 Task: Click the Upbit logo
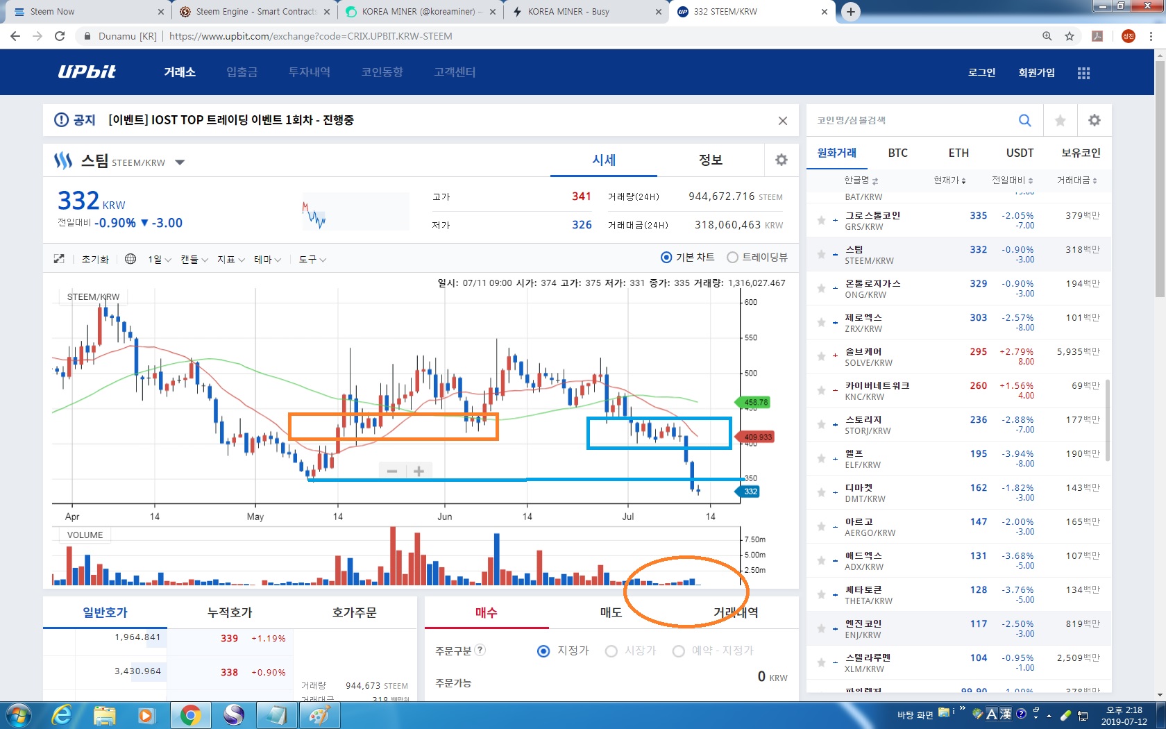pos(87,72)
